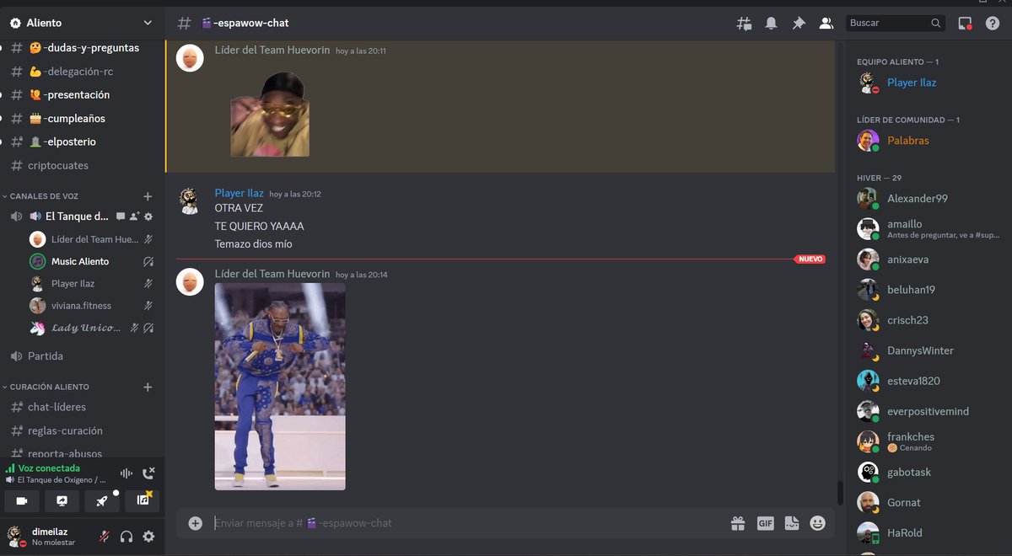Share your screen
The width and height of the screenshot is (1012, 556).
pyautogui.click(x=62, y=500)
